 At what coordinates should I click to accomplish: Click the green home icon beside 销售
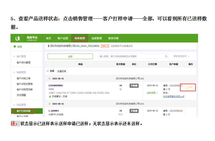coord(14,47)
